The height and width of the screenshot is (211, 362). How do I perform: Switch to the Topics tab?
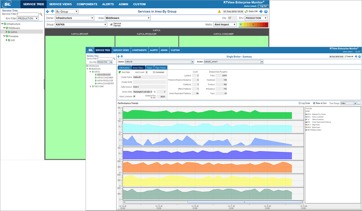(149, 68)
